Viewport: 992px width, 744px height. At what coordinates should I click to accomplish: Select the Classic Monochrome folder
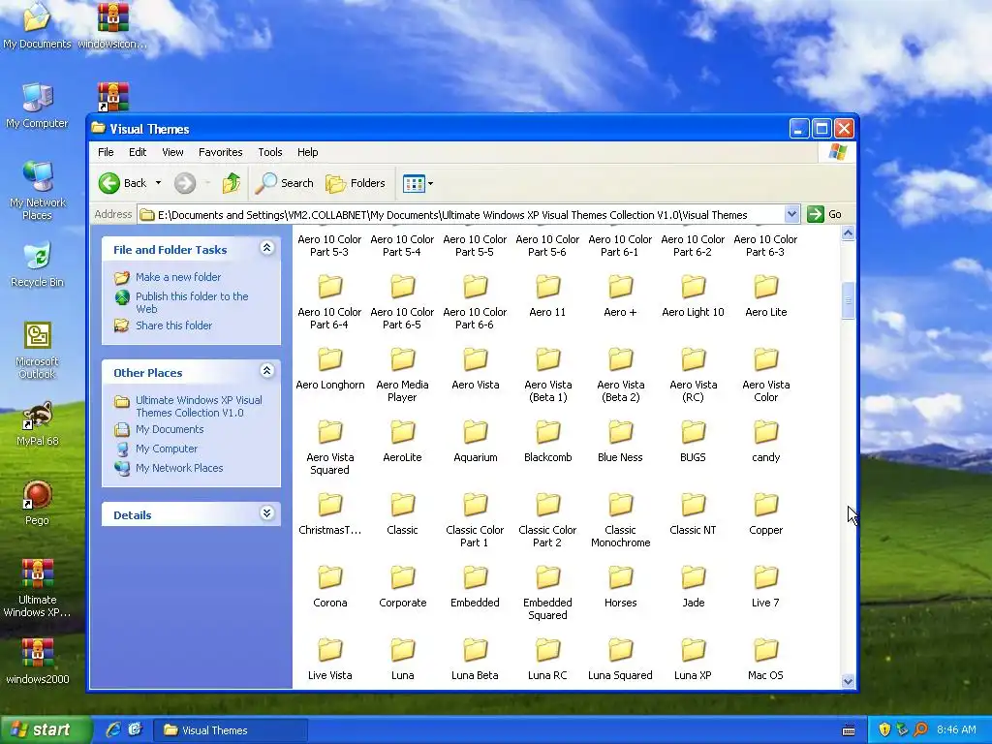tap(620, 520)
